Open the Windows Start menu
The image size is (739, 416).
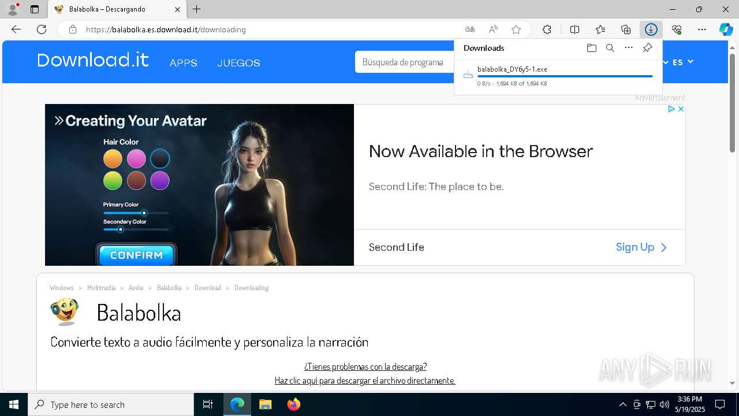pyautogui.click(x=14, y=404)
